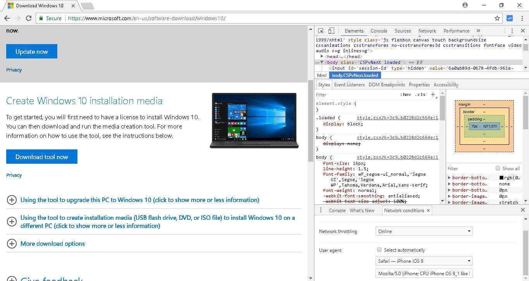Open style.csx source link for .loaded rule
529x281 pixels.
pyautogui.click(x=398, y=118)
